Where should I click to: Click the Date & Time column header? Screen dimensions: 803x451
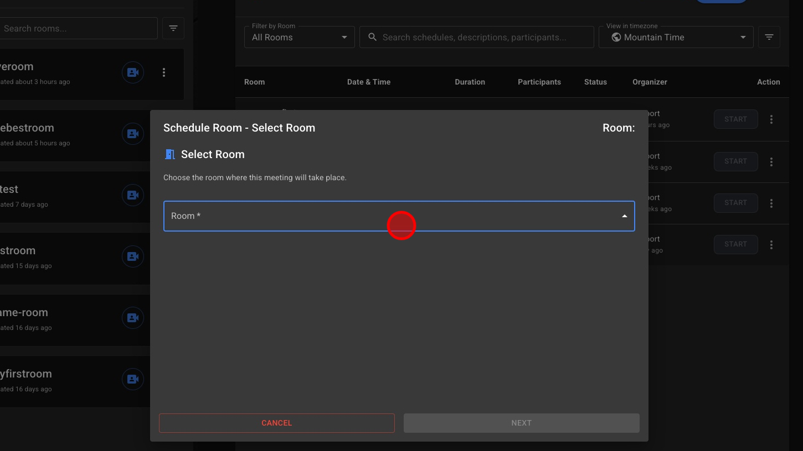[x=369, y=82]
